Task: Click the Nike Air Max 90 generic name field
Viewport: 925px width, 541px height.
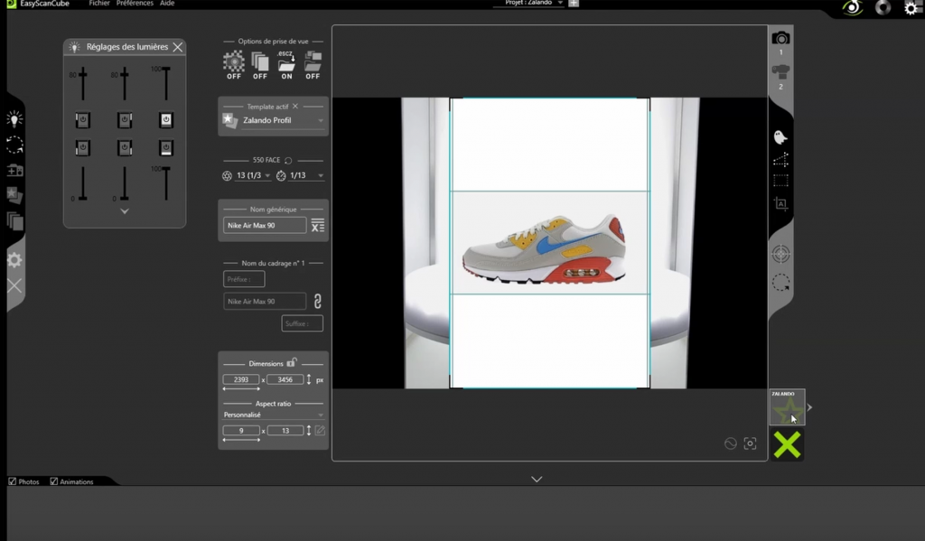Action: 264,226
